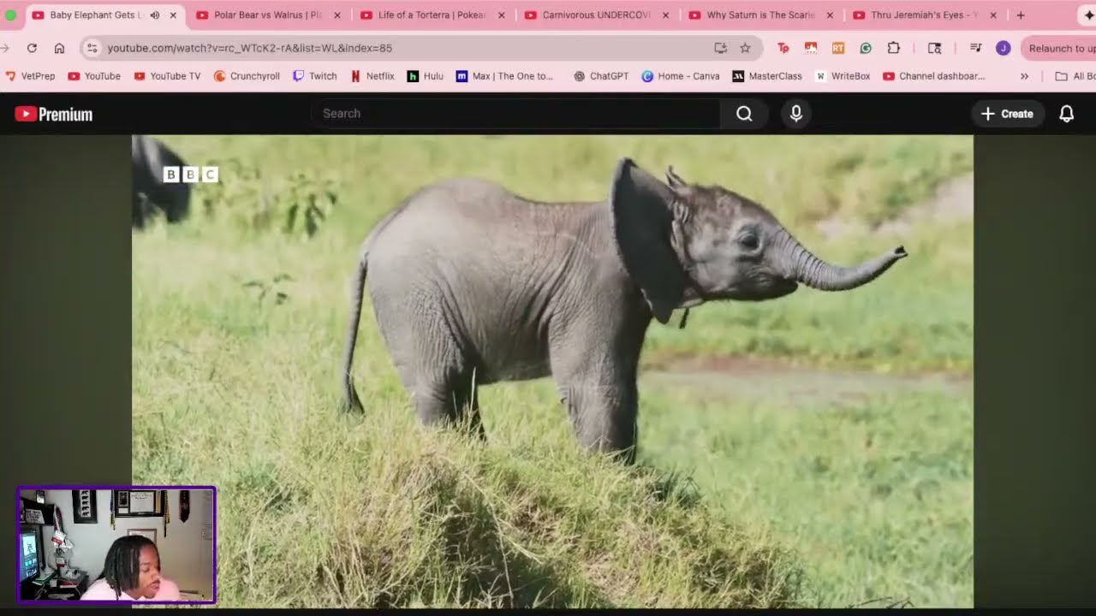Open the purple J profile avatar
The width and height of the screenshot is (1096, 616).
pyautogui.click(x=1003, y=49)
